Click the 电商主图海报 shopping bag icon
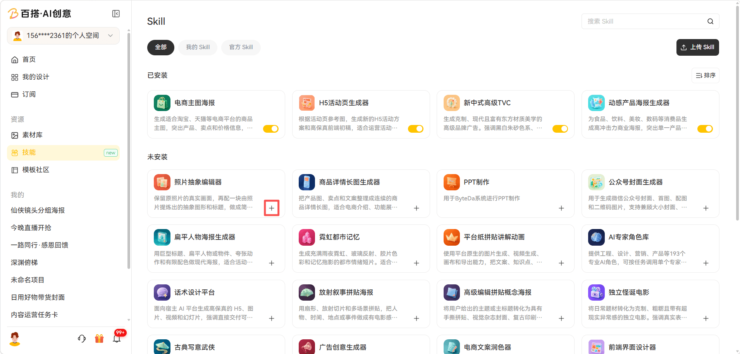This screenshot has width=740, height=354. (x=162, y=103)
